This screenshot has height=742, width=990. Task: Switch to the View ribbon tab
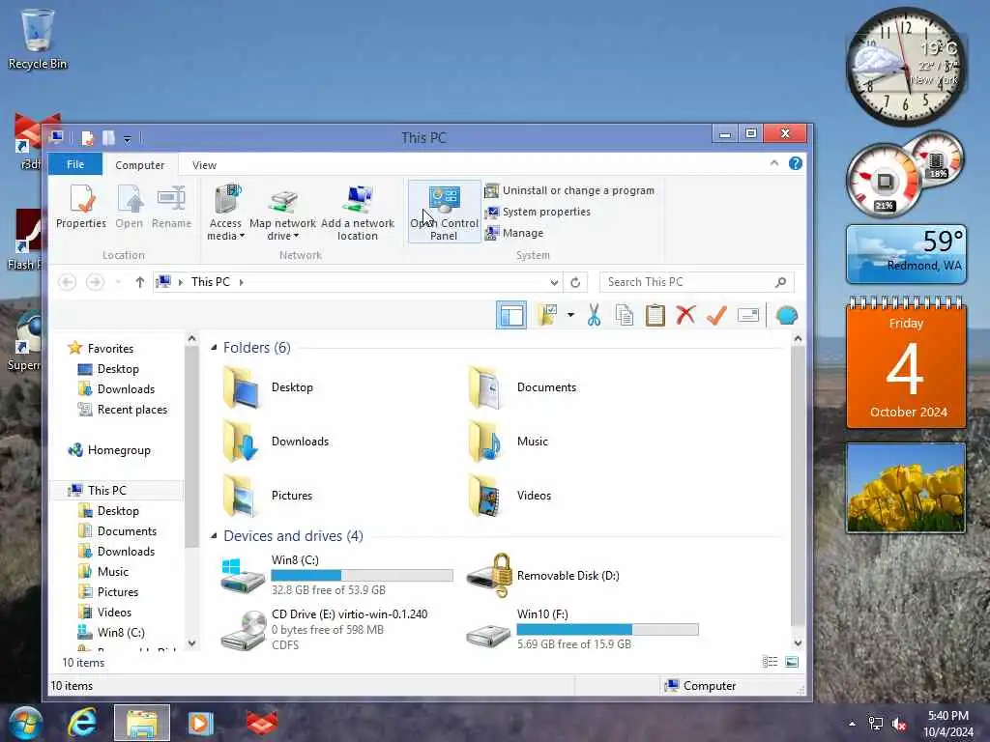[x=204, y=164]
